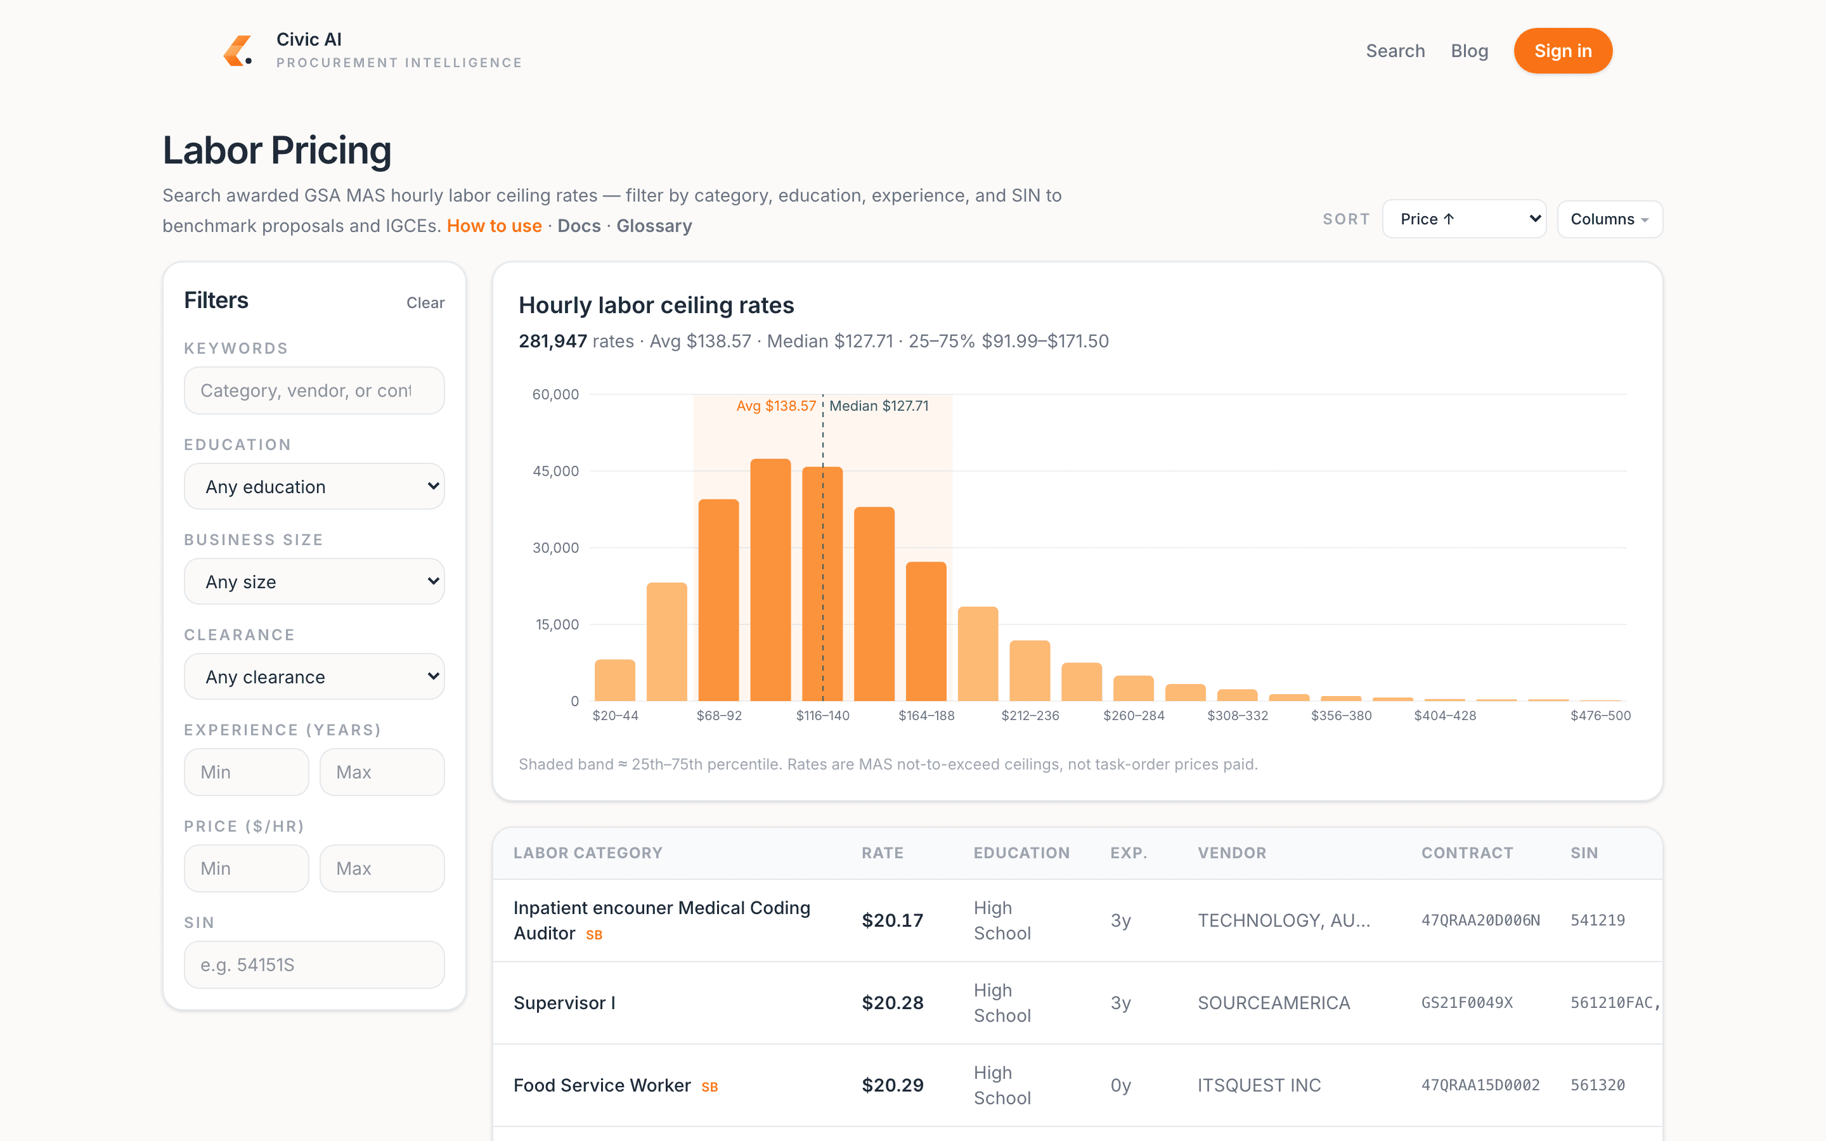Sort by Labor Category column header
The height and width of the screenshot is (1141, 1826).
pos(588,853)
